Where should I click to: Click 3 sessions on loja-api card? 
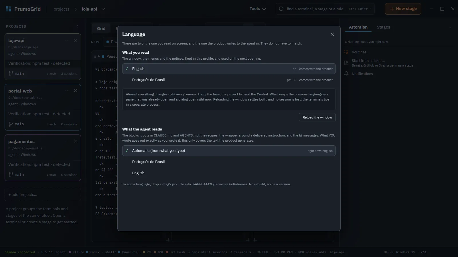[69, 74]
